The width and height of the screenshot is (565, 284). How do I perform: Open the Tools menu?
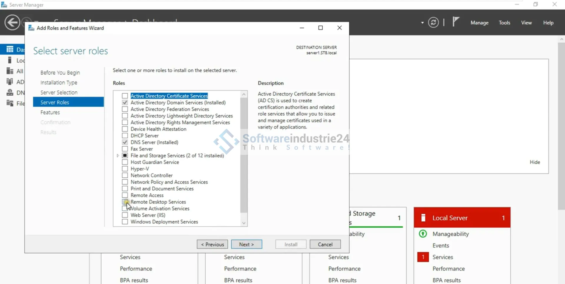[x=504, y=23]
